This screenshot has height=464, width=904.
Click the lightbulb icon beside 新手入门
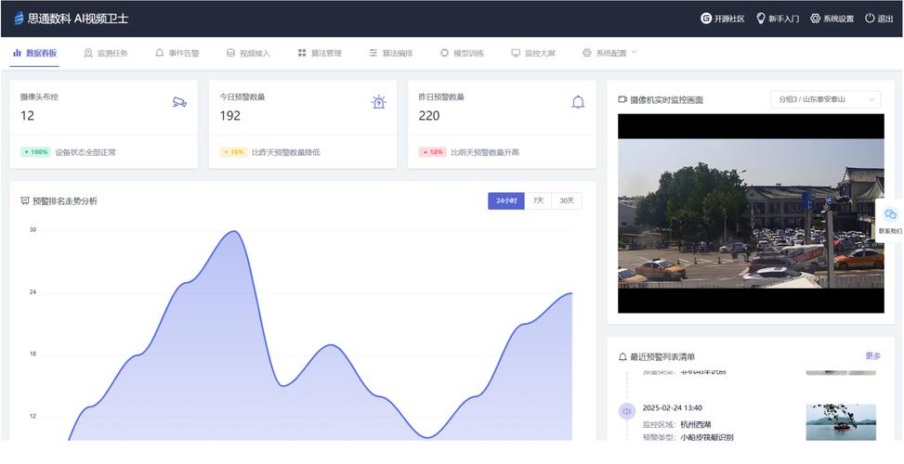760,19
